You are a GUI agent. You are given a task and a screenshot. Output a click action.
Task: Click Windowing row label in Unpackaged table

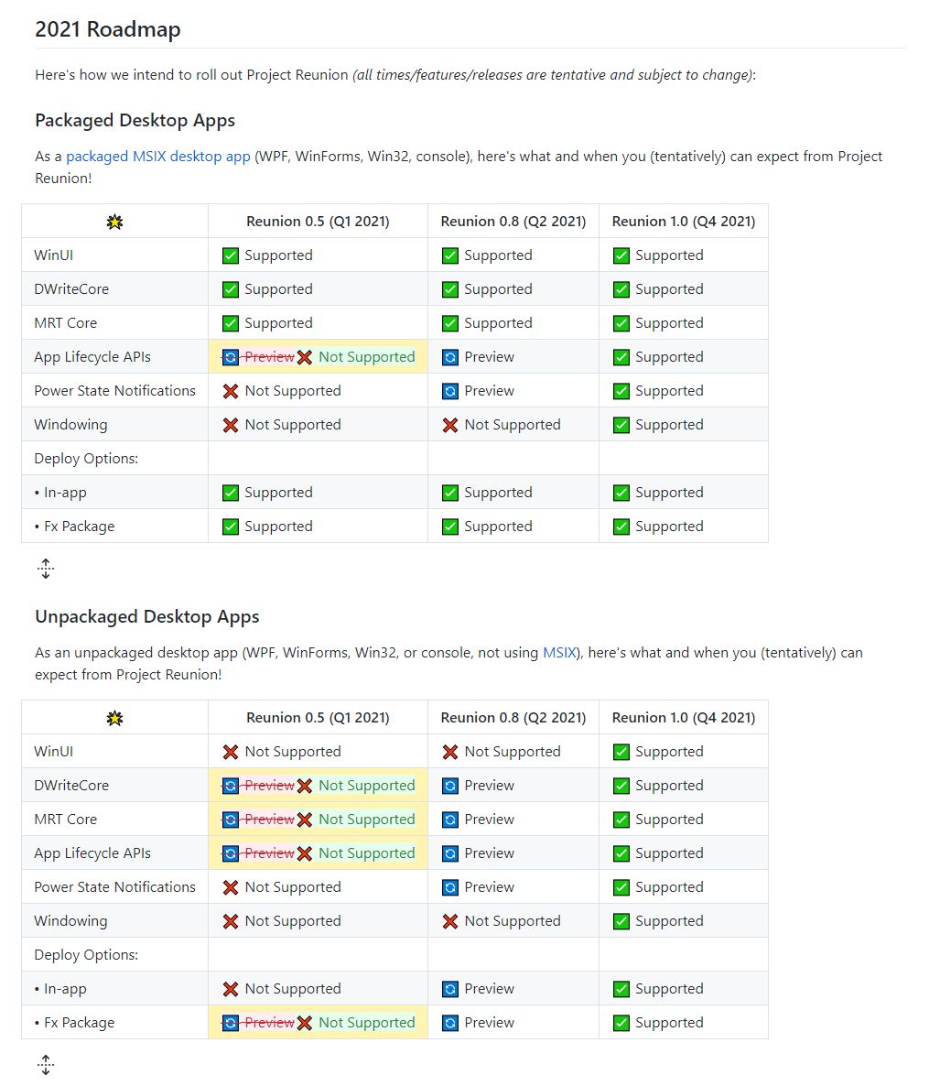70,922
